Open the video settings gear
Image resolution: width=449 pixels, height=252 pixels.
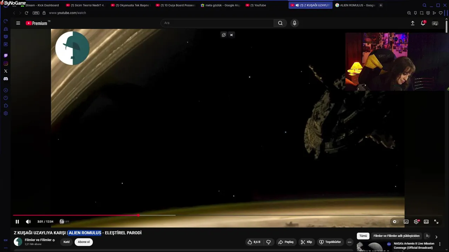(x=416, y=222)
